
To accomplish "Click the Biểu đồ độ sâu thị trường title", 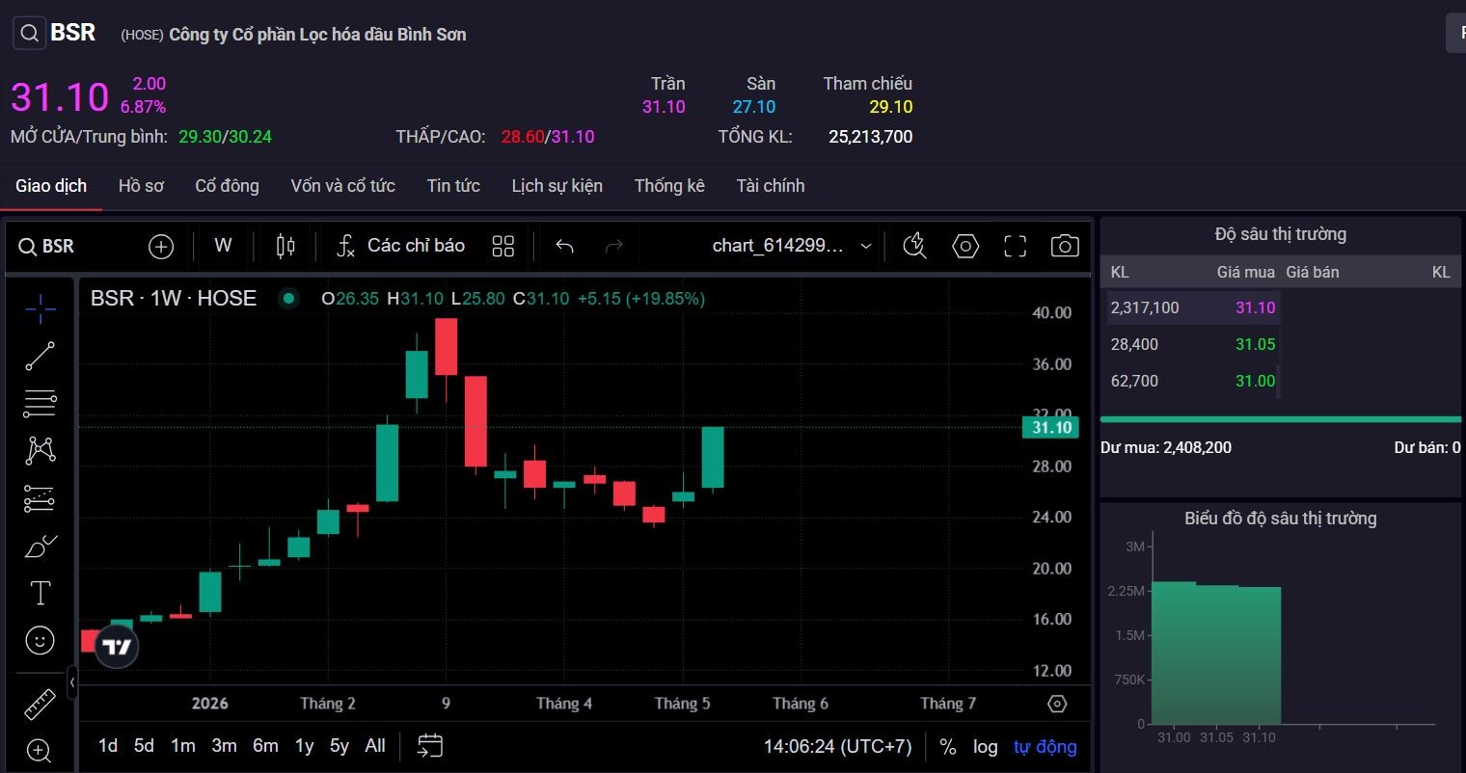I will click(1280, 519).
